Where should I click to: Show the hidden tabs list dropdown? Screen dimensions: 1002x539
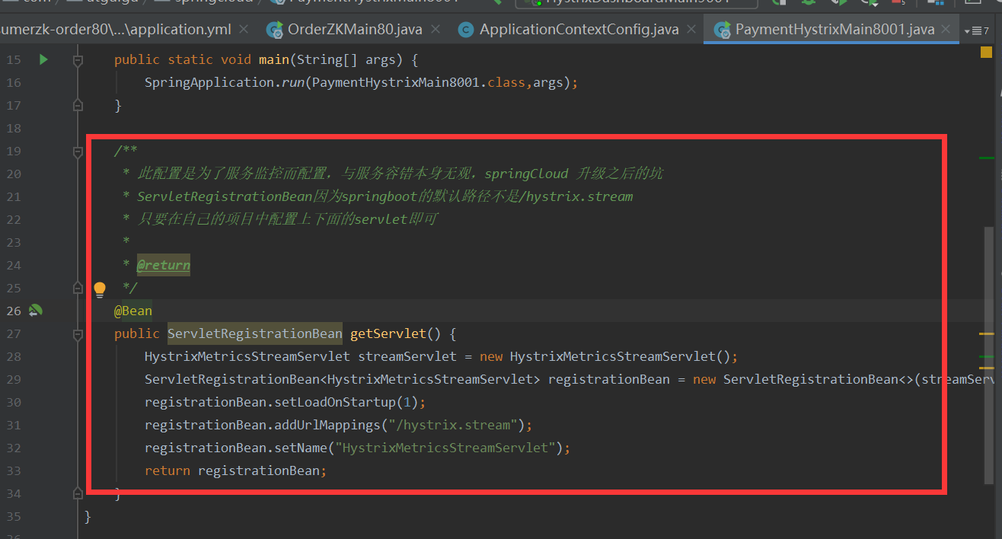click(x=977, y=30)
